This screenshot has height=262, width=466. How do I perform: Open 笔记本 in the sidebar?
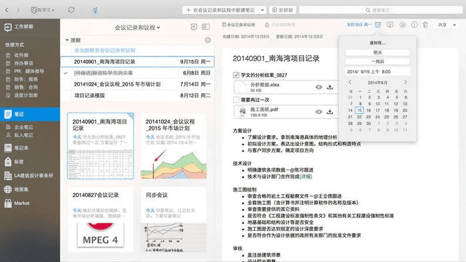point(17,148)
